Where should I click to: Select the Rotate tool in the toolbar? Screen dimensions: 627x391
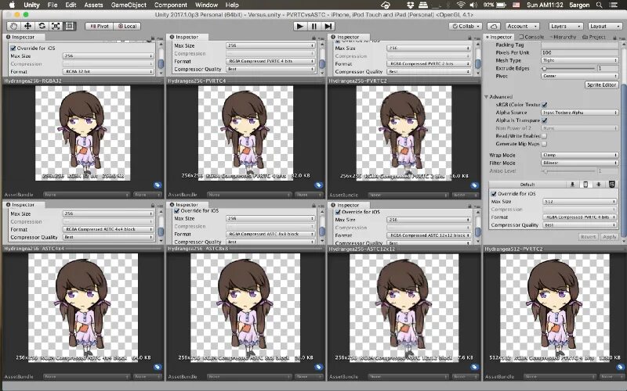click(42, 26)
